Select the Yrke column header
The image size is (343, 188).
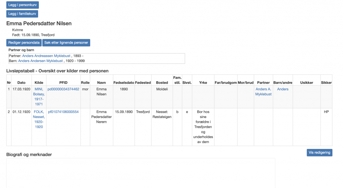(203, 83)
